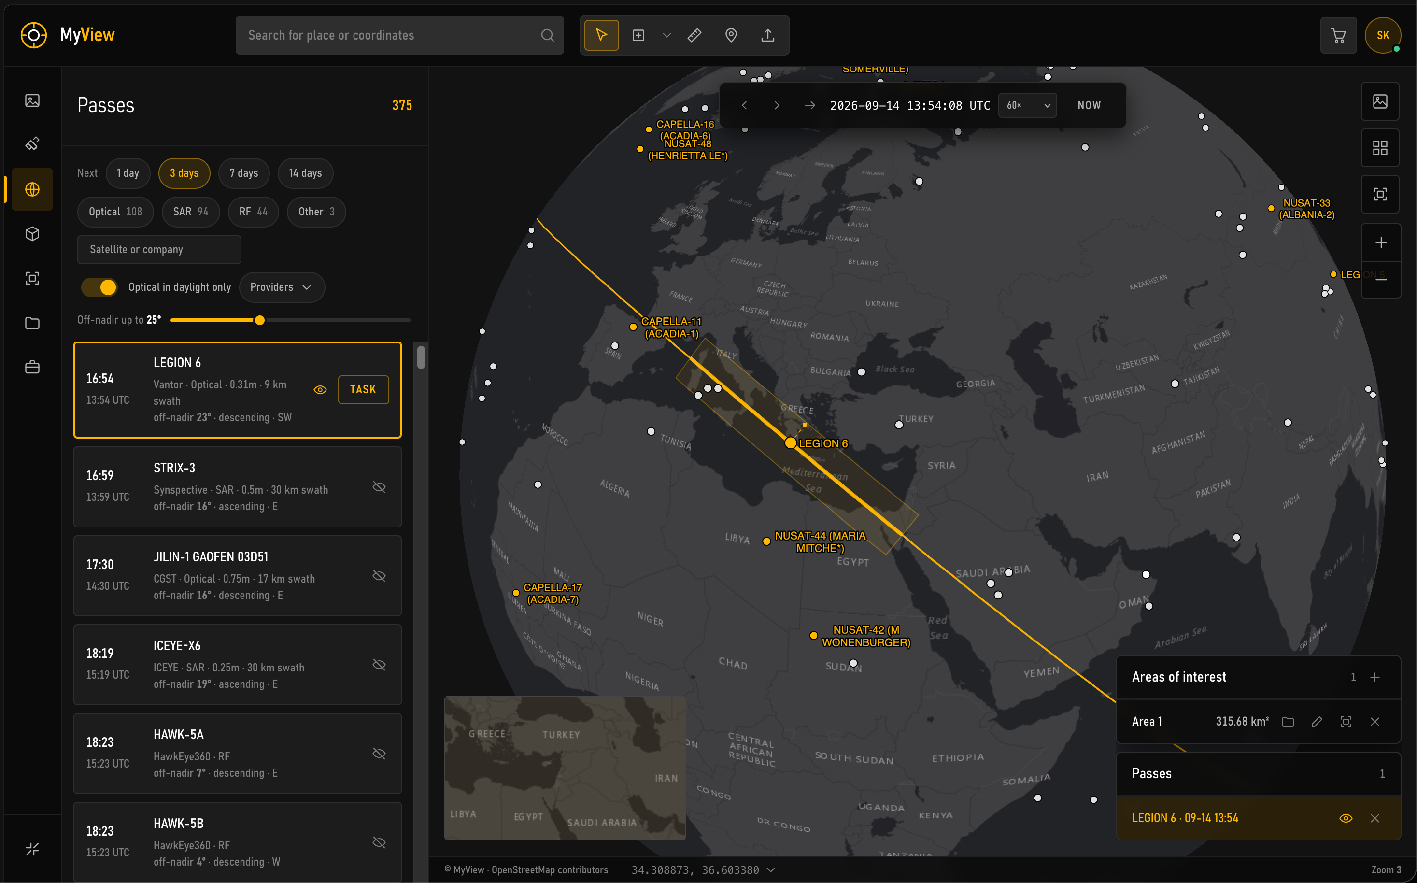
Task: Edit Area 1 with pencil icon
Action: (1317, 722)
